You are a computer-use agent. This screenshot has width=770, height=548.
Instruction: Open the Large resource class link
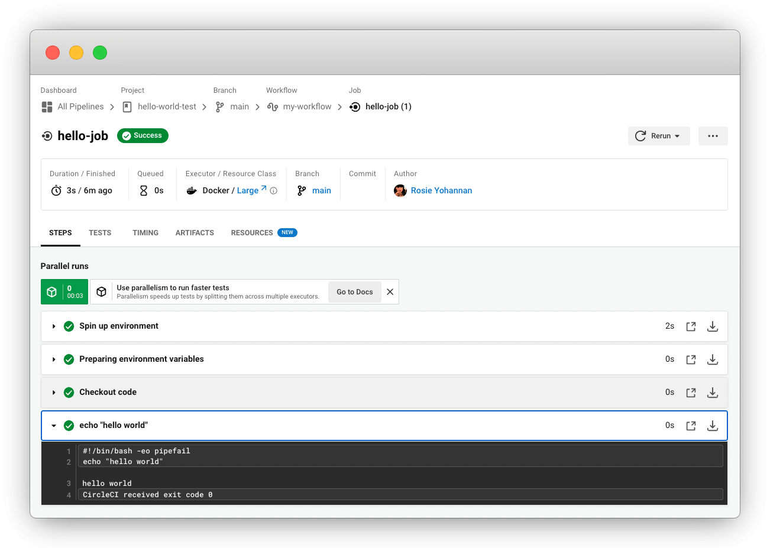(248, 190)
